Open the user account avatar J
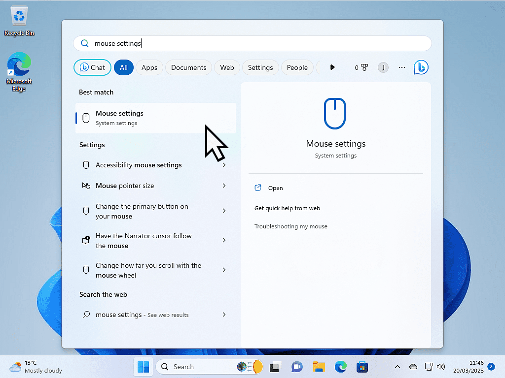 (x=383, y=67)
